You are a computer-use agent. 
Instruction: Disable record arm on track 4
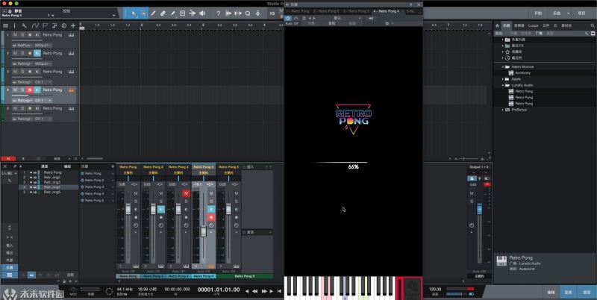30,90
